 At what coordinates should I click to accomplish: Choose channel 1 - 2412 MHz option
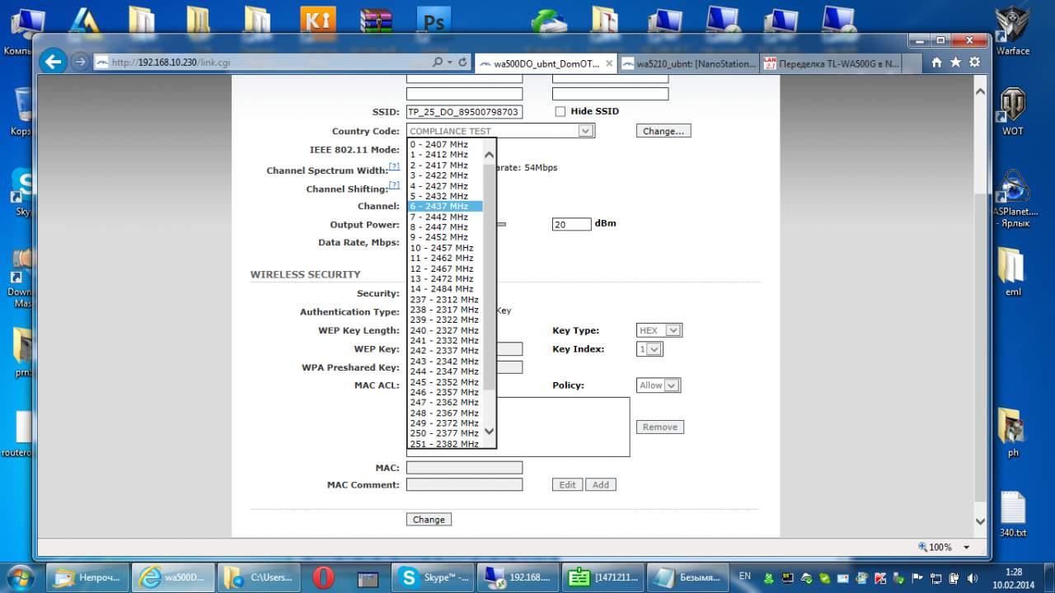[439, 155]
